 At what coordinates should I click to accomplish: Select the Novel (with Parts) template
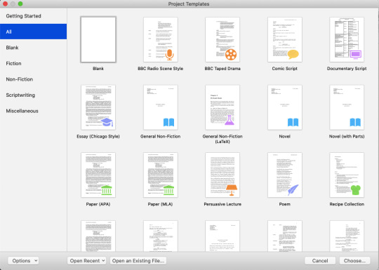pyautogui.click(x=347, y=107)
